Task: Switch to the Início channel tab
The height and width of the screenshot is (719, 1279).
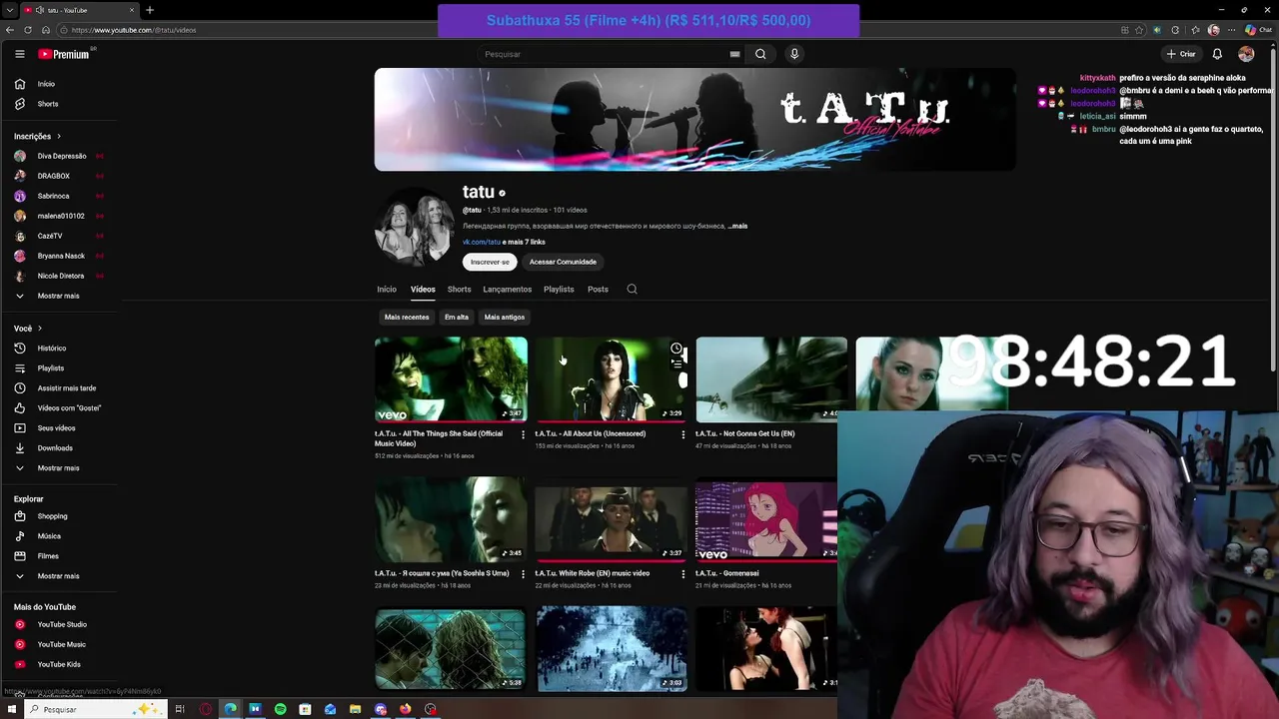Action: (387, 290)
